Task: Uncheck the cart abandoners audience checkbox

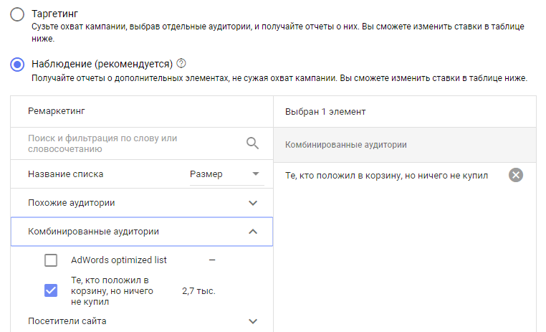Action: click(x=51, y=290)
